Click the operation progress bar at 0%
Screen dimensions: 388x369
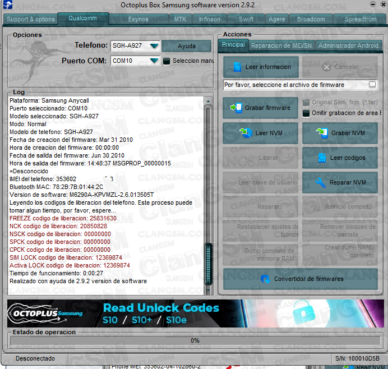coord(195,341)
